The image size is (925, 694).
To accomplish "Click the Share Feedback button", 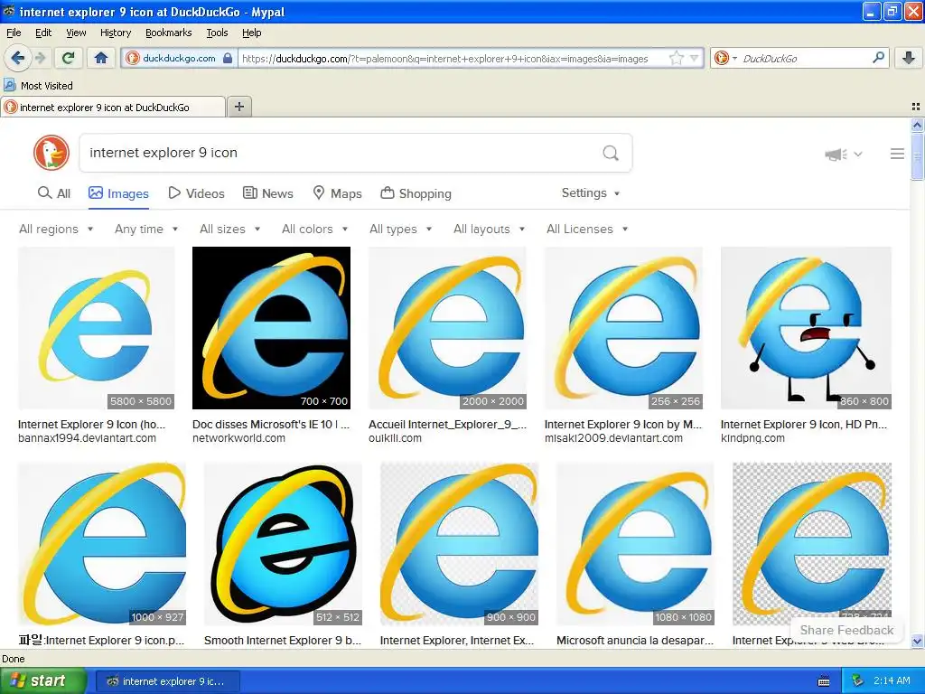I will pos(846,630).
